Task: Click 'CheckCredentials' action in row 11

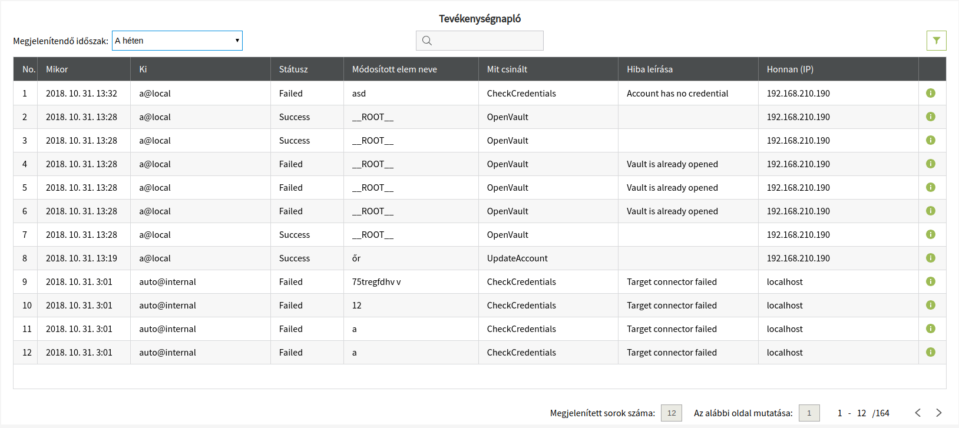Action: tap(521, 329)
